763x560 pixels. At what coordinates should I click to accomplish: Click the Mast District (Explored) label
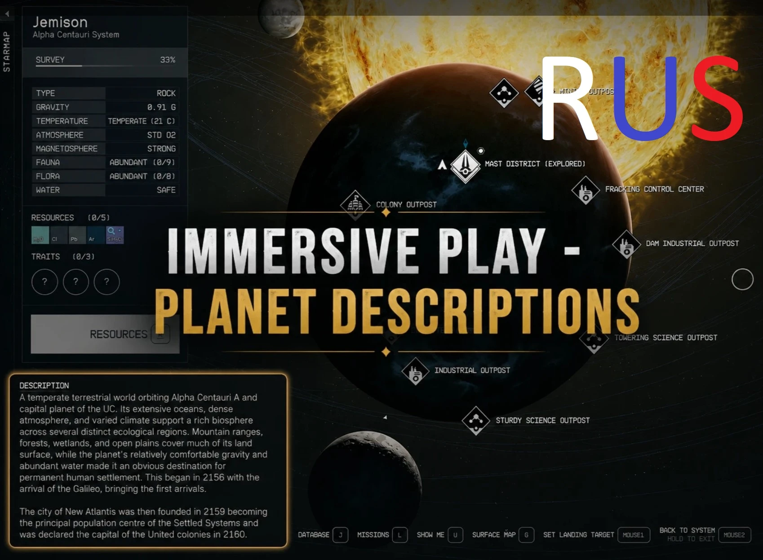pyautogui.click(x=535, y=164)
